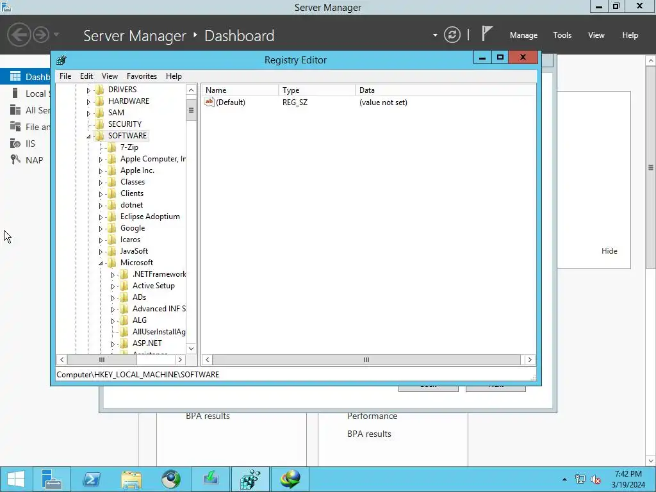Image resolution: width=656 pixels, height=492 pixels.
Task: Expand the Classes registry key
Action: coord(101,183)
